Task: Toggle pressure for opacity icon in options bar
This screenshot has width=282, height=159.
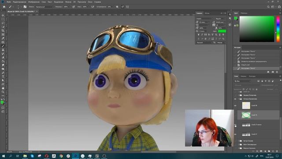Action: pos(74,7)
